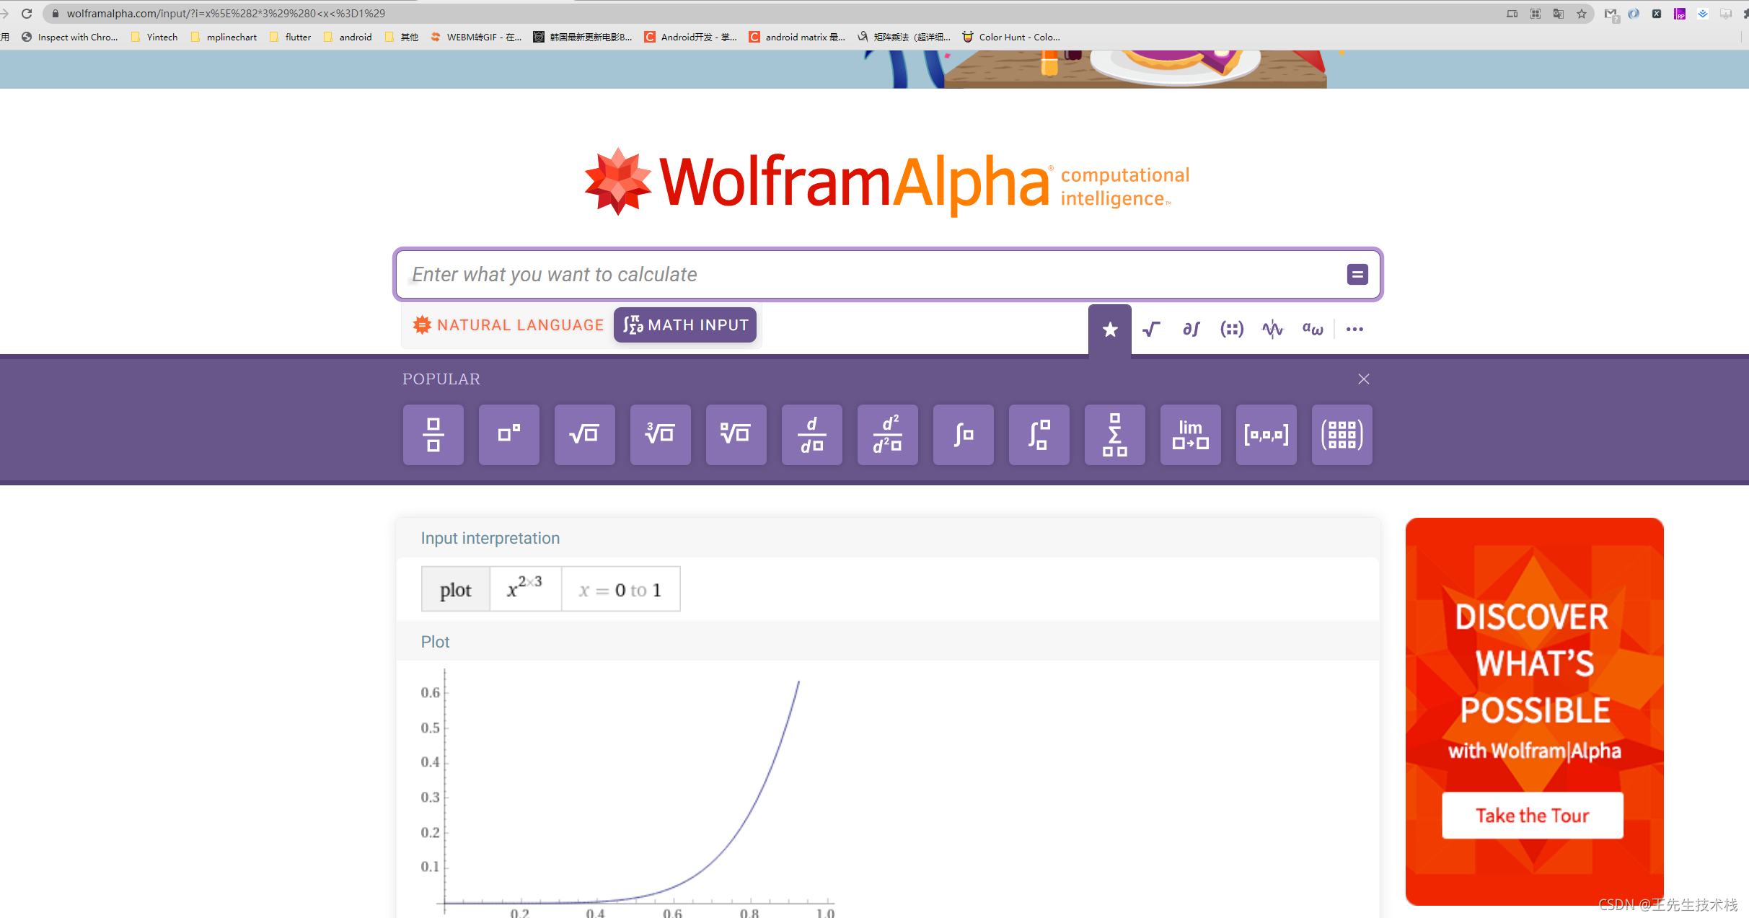1749x918 pixels.
Task: Insert the superscript power template
Action: pos(508,434)
